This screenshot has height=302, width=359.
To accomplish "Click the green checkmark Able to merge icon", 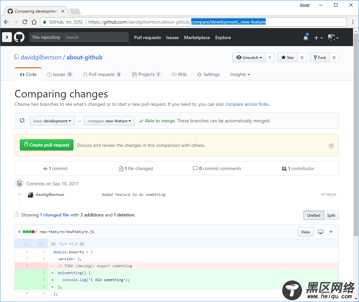I will [x=141, y=121].
